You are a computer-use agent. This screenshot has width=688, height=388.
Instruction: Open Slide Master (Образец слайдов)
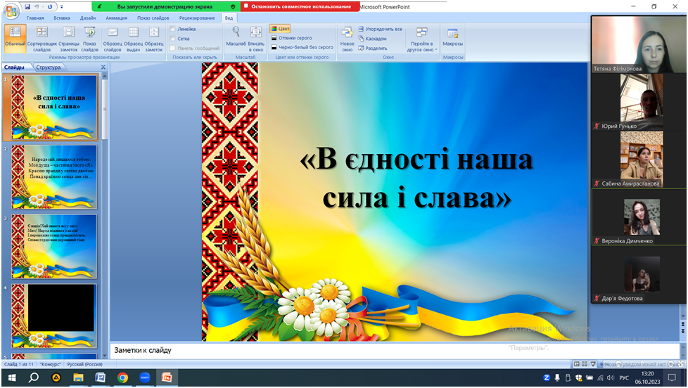113,37
